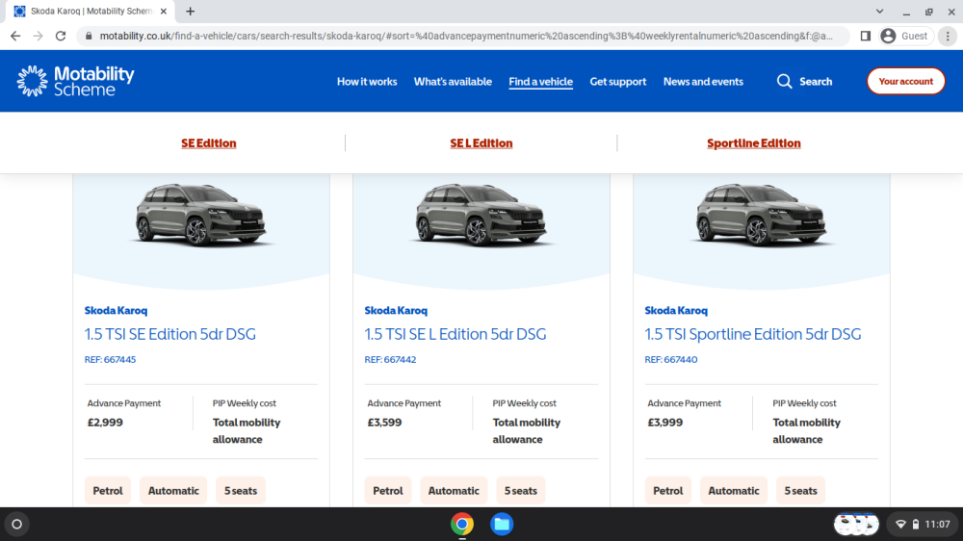Click the £3,999 advance payment
This screenshot has width=963, height=541.
point(665,423)
